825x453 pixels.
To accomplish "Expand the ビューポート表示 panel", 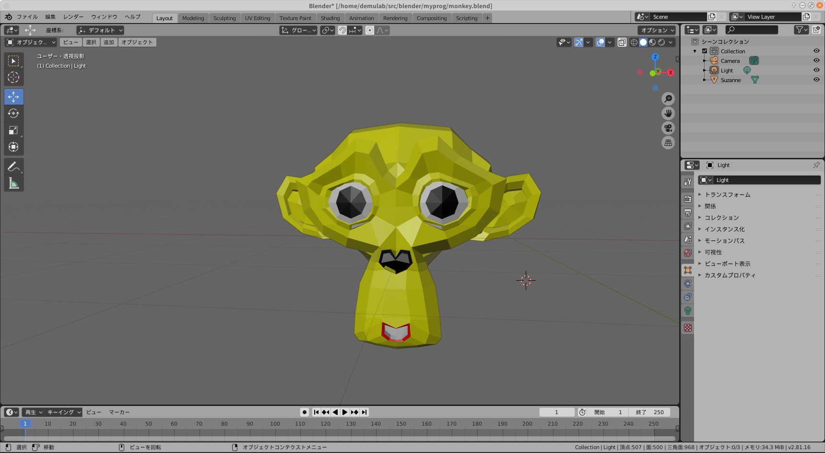I will pos(727,264).
